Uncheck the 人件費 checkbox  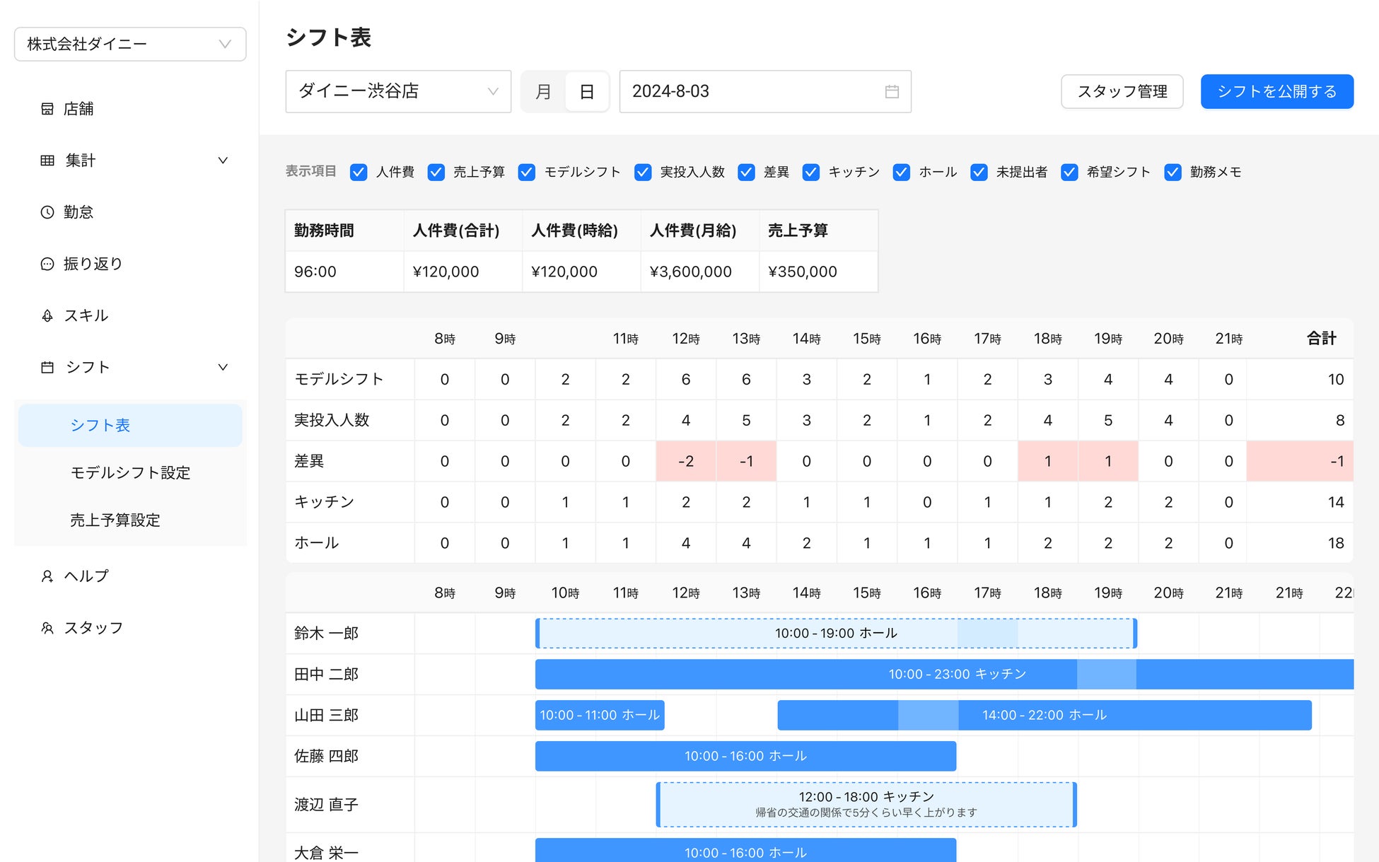(x=359, y=173)
